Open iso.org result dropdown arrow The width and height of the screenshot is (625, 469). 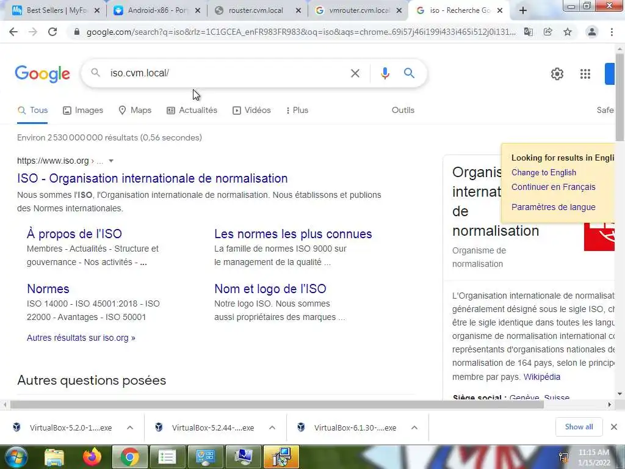(111, 161)
